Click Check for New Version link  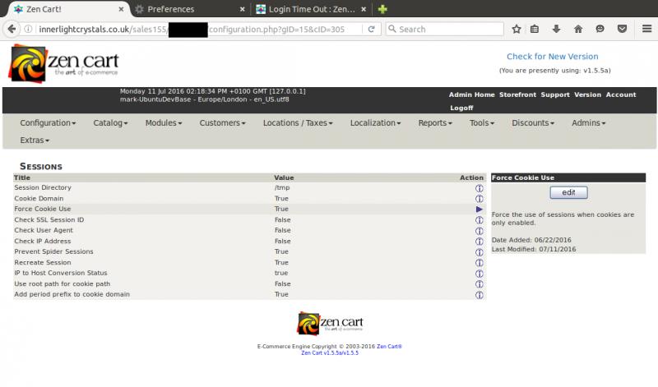552,56
